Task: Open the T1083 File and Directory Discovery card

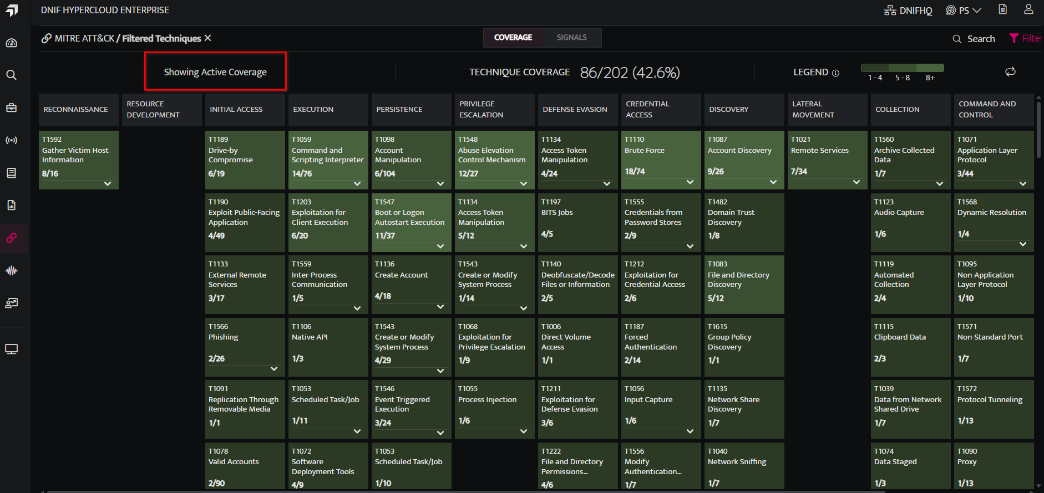Action: 744,285
